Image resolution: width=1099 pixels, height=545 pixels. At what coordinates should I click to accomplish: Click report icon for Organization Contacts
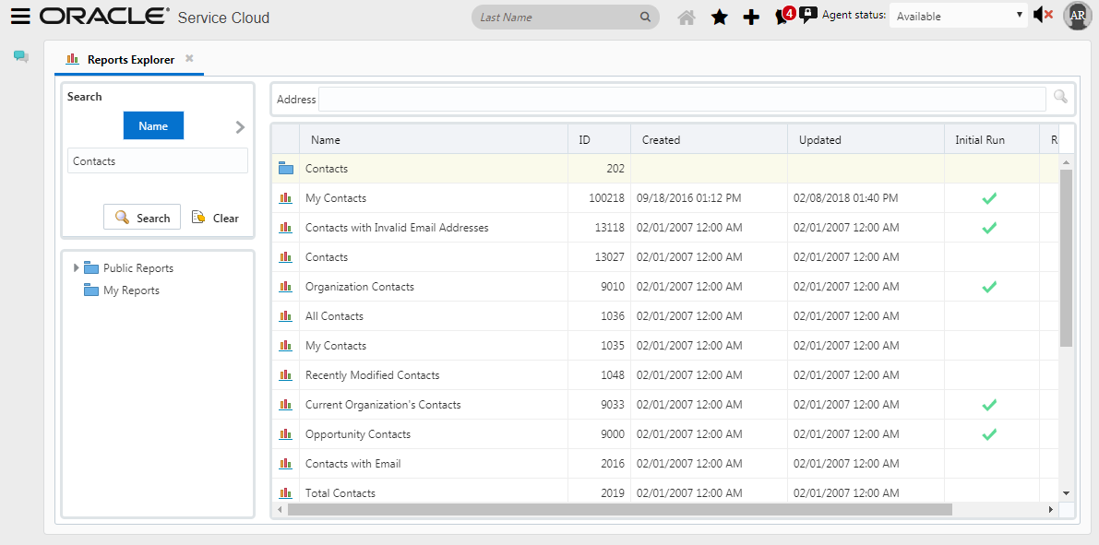click(x=285, y=287)
